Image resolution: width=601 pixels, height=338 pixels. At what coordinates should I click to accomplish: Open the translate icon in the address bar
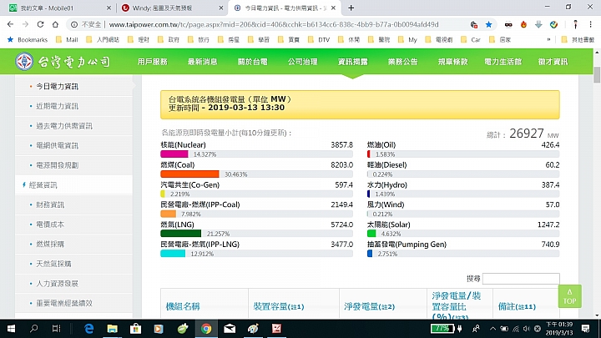tap(474, 24)
